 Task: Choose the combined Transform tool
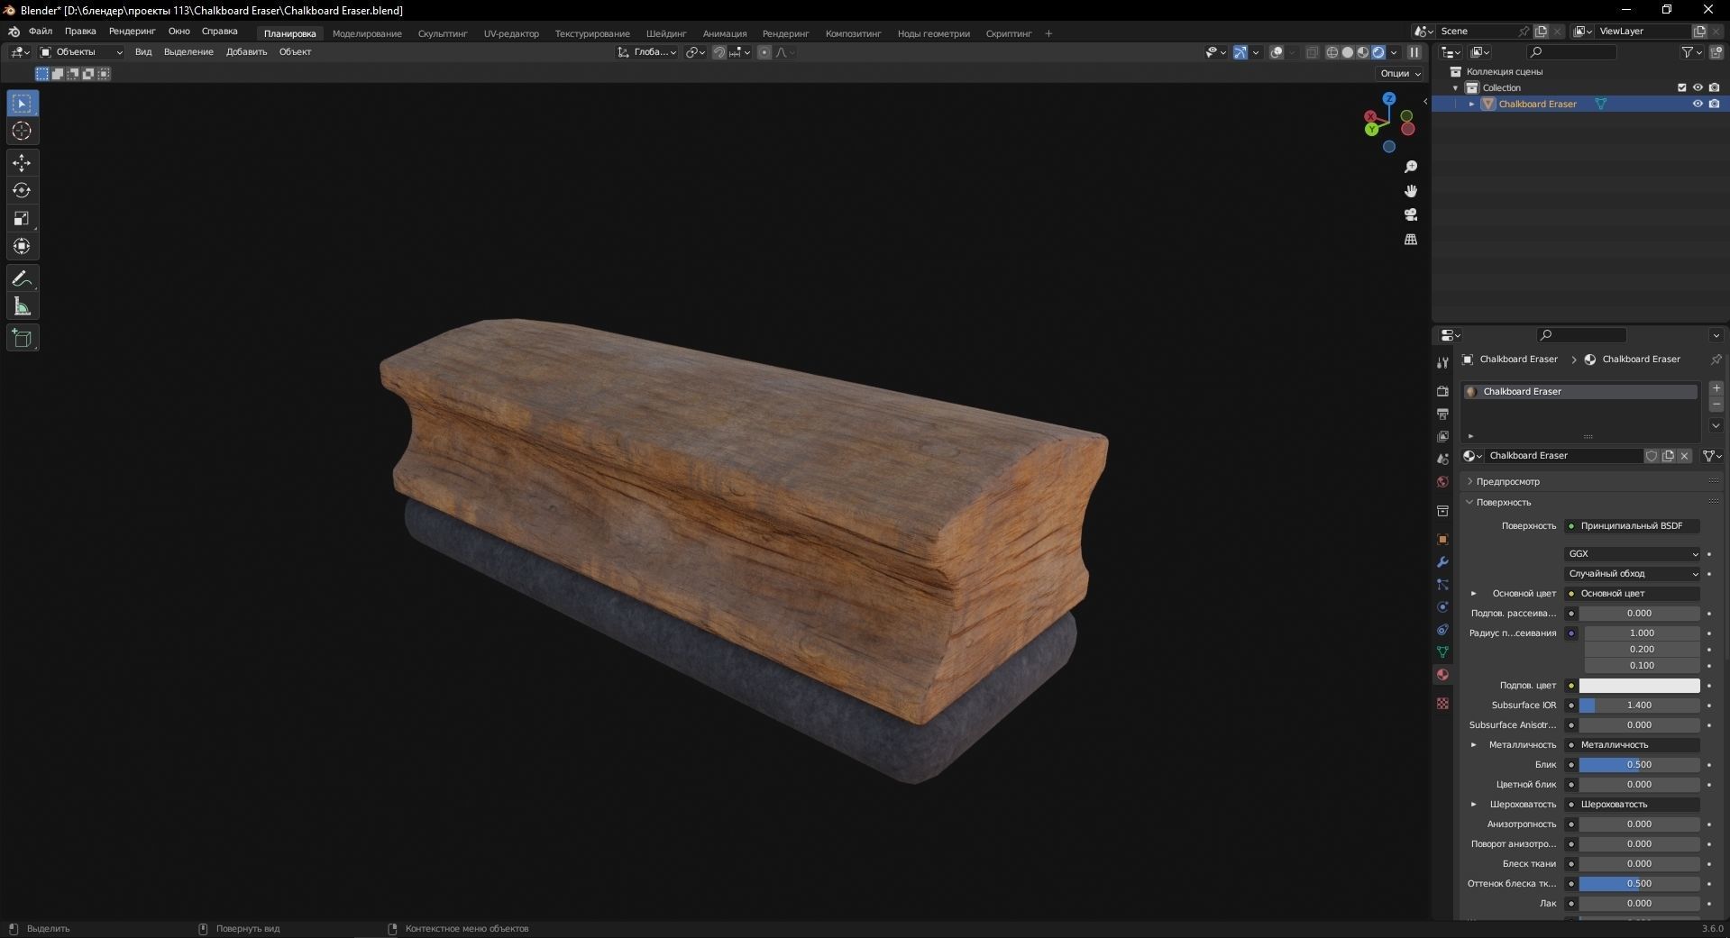point(23,247)
